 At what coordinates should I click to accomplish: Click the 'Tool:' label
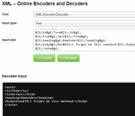point(5,14)
